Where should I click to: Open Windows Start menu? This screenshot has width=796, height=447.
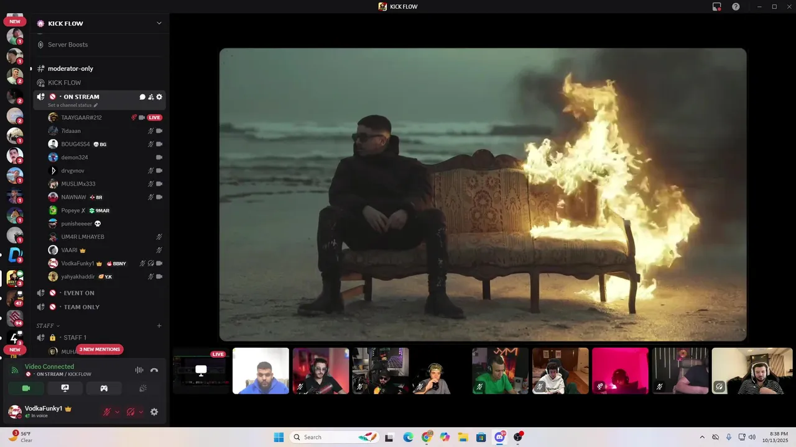[279, 437]
